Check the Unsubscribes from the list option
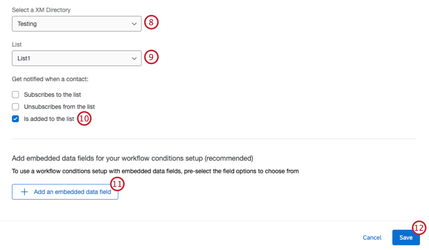This screenshot has height=250, width=429. 15,107
